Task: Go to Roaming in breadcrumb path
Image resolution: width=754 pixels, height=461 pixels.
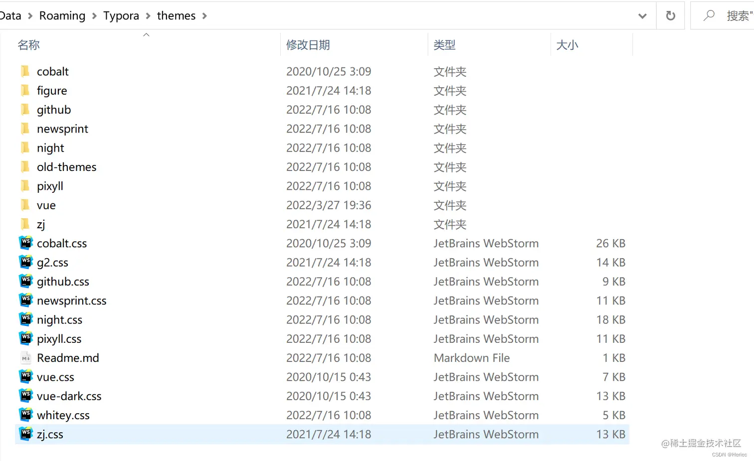Action: point(62,16)
